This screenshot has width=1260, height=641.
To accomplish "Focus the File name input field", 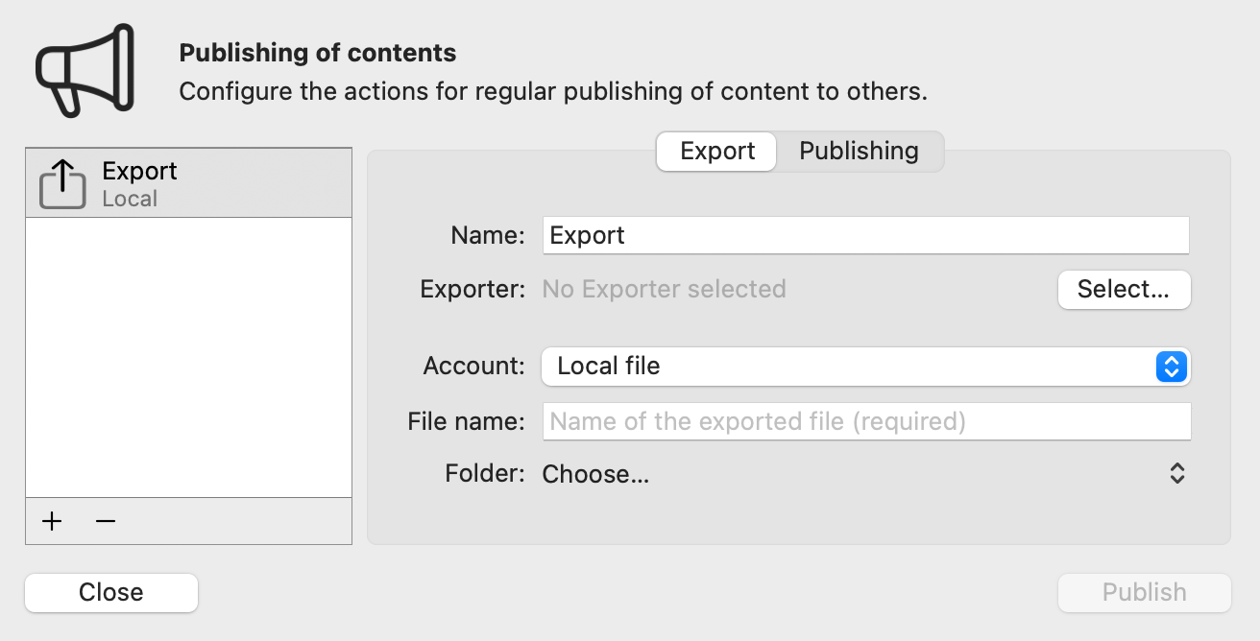I will [x=864, y=421].
